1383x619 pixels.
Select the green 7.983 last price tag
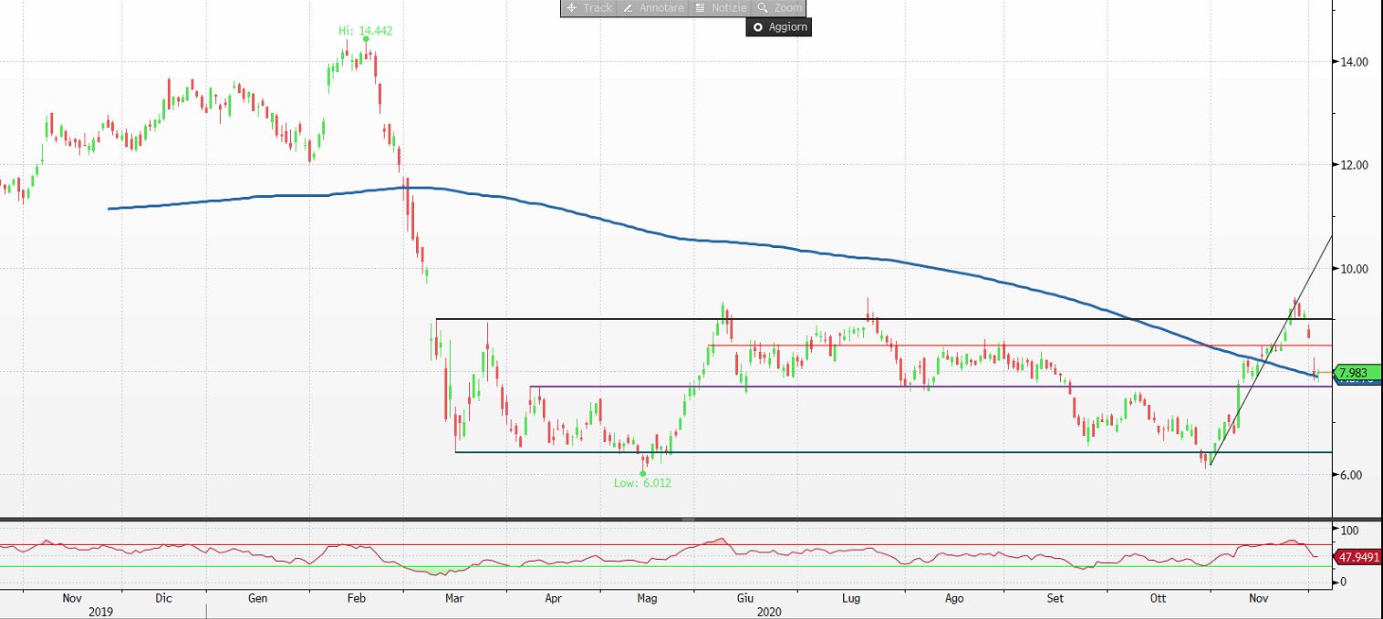click(1355, 372)
